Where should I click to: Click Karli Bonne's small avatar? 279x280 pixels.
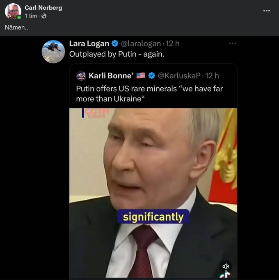[81, 75]
